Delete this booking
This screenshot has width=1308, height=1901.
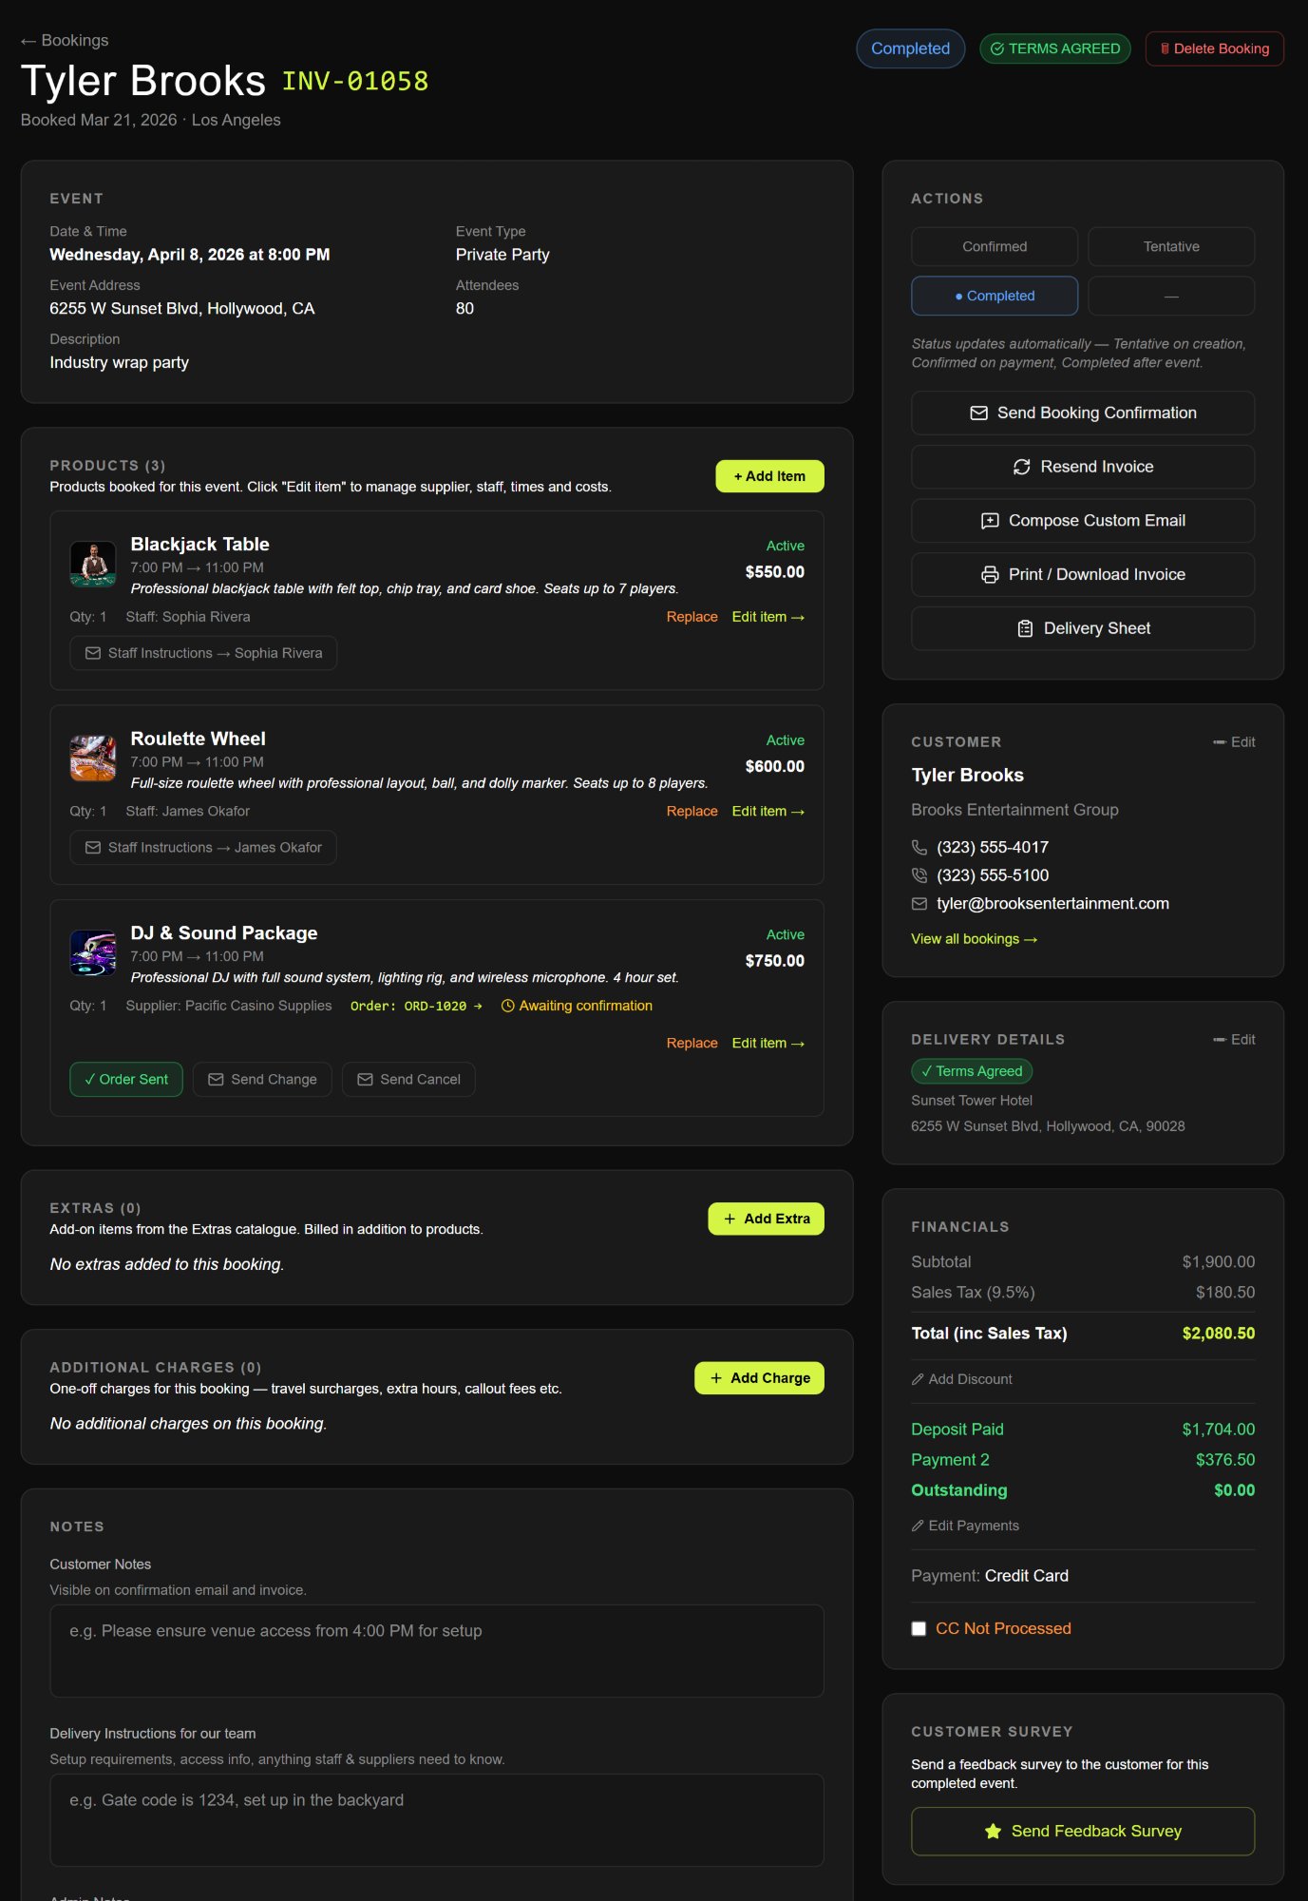[x=1214, y=48]
